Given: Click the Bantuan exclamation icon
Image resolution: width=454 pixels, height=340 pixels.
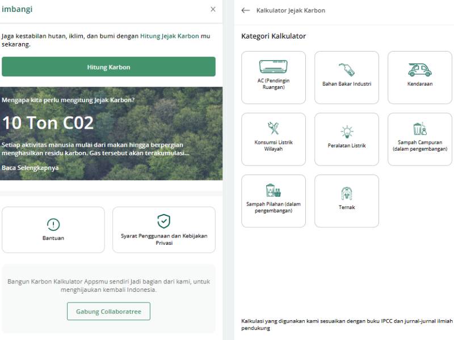Looking at the screenshot, I should click(x=53, y=224).
